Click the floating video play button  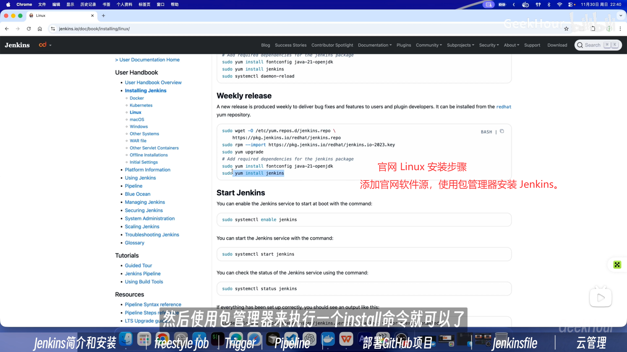coord(601,298)
